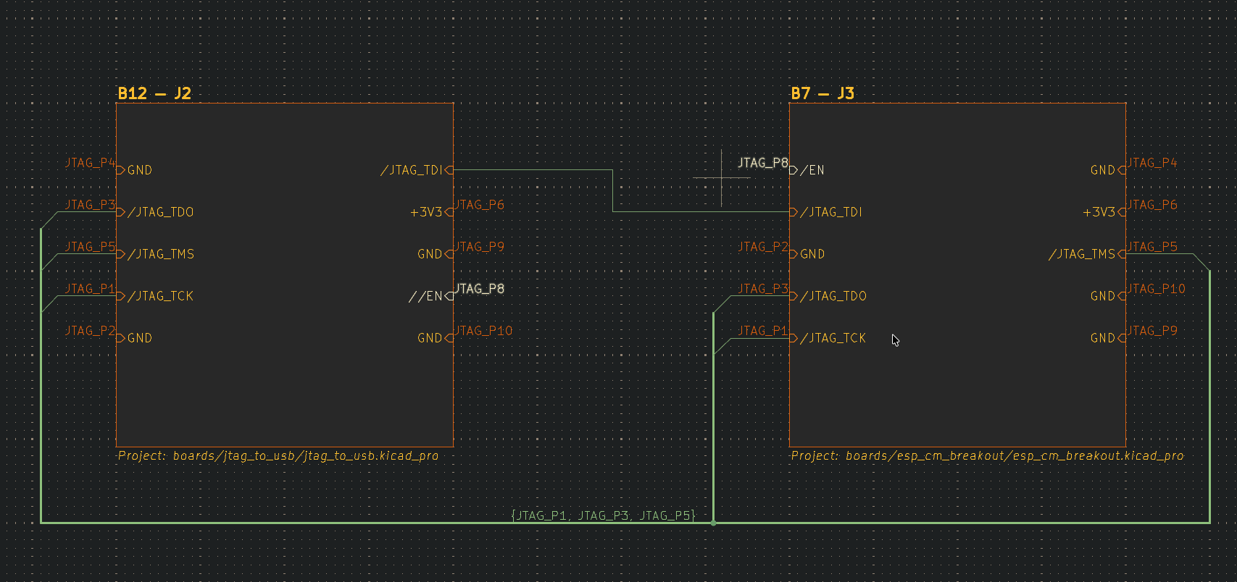Viewport: 1237px width, 582px height.
Task: Click label JTAG_P3 left of sheet B12
Action: [x=90, y=205]
